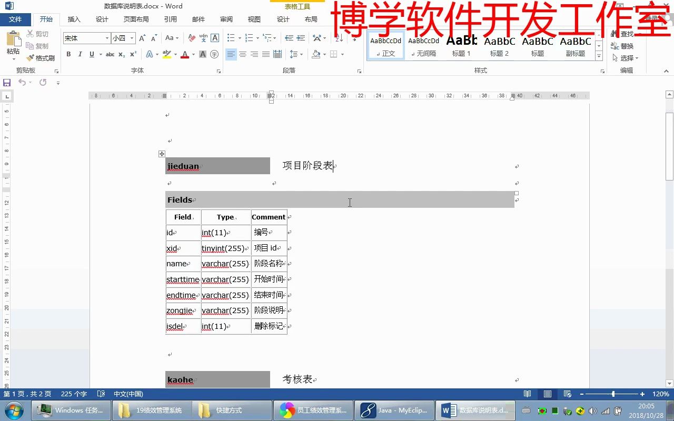The image size is (674, 421).
Task: Click the bullets list icon
Action: tap(231, 38)
